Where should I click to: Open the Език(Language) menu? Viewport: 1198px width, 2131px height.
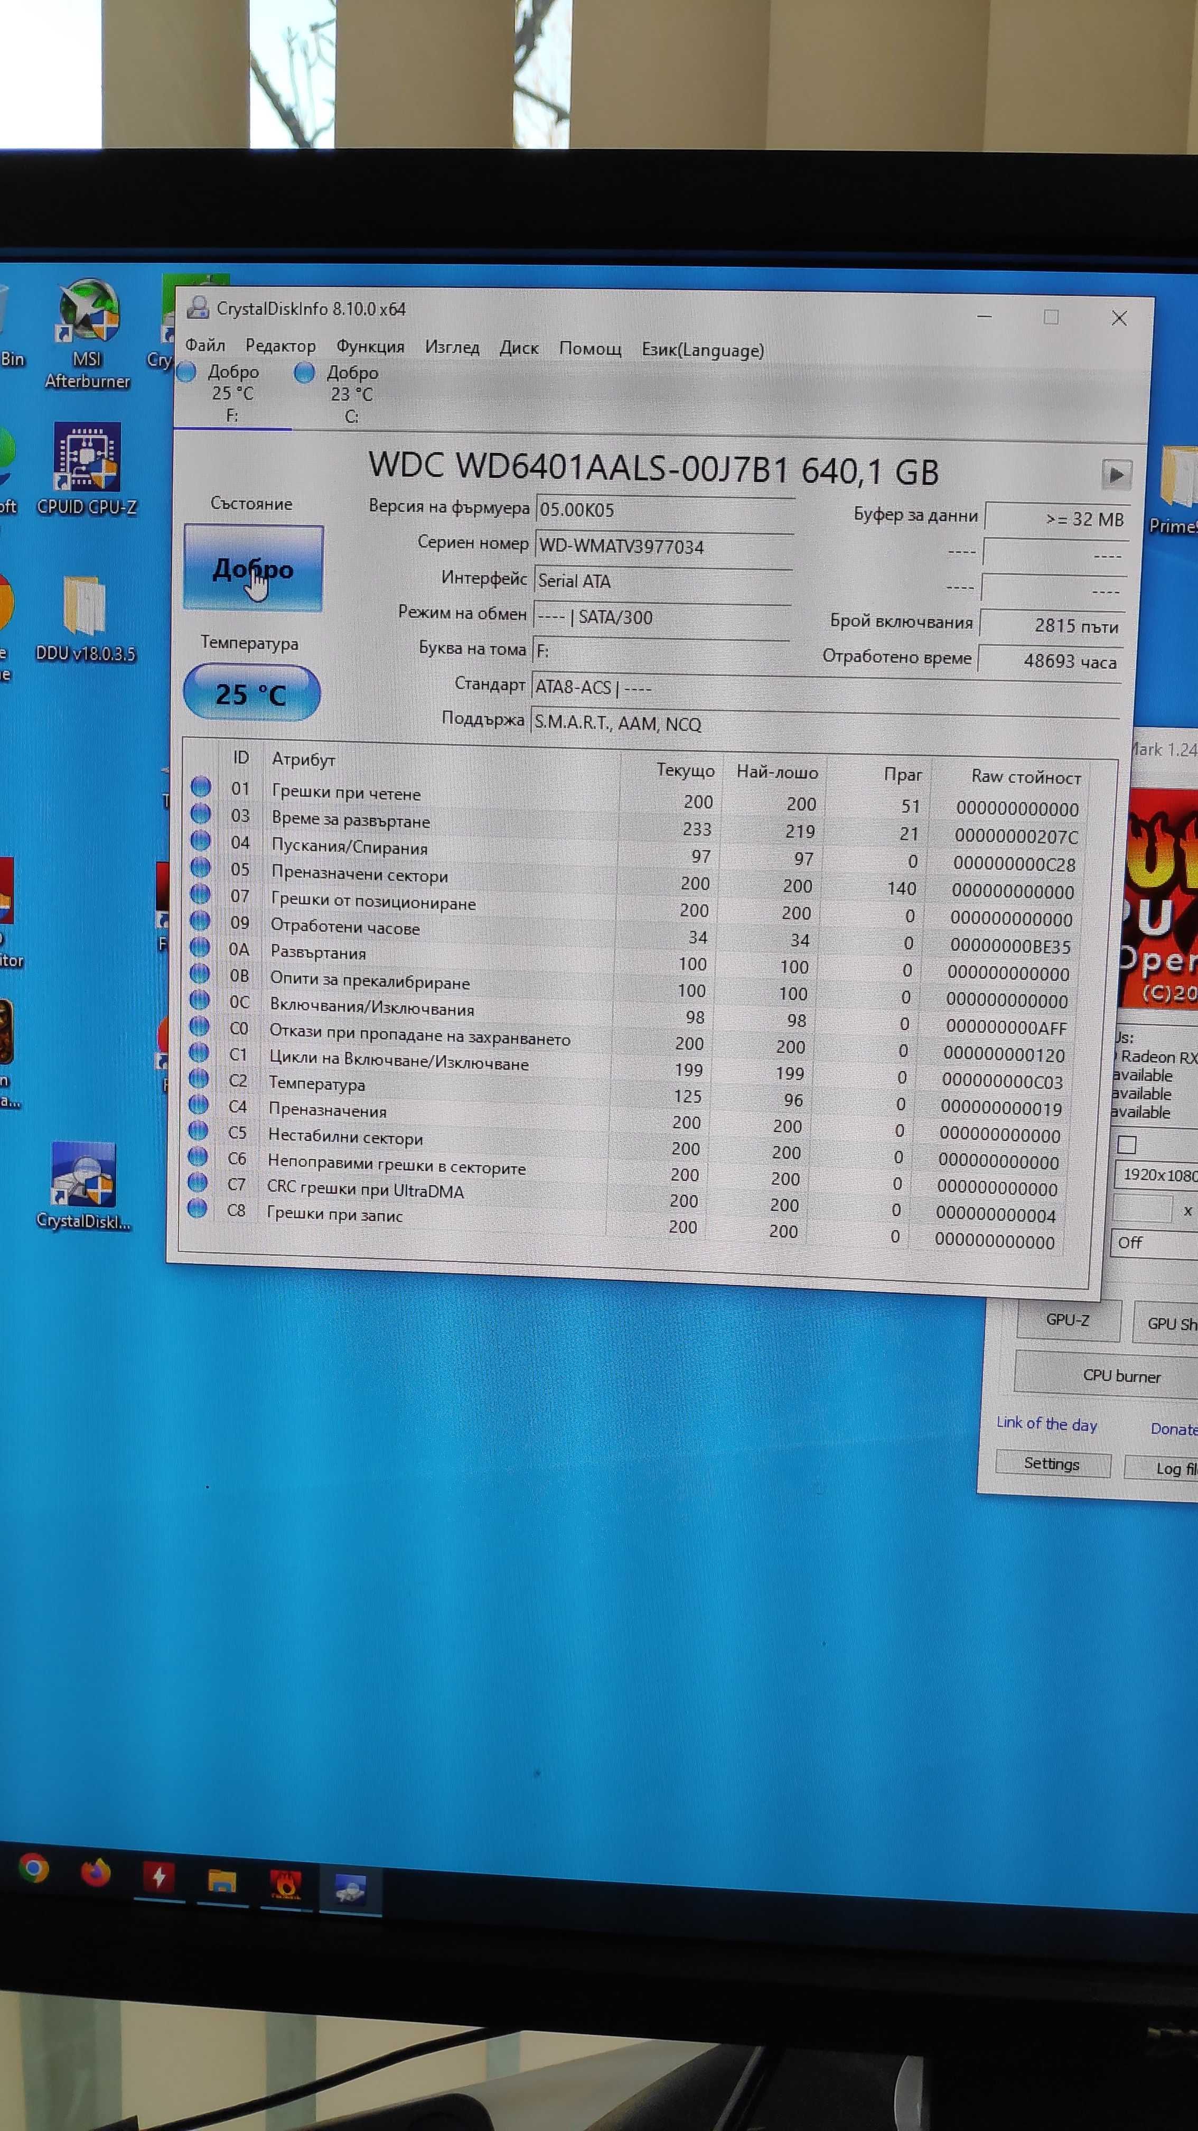click(x=702, y=350)
